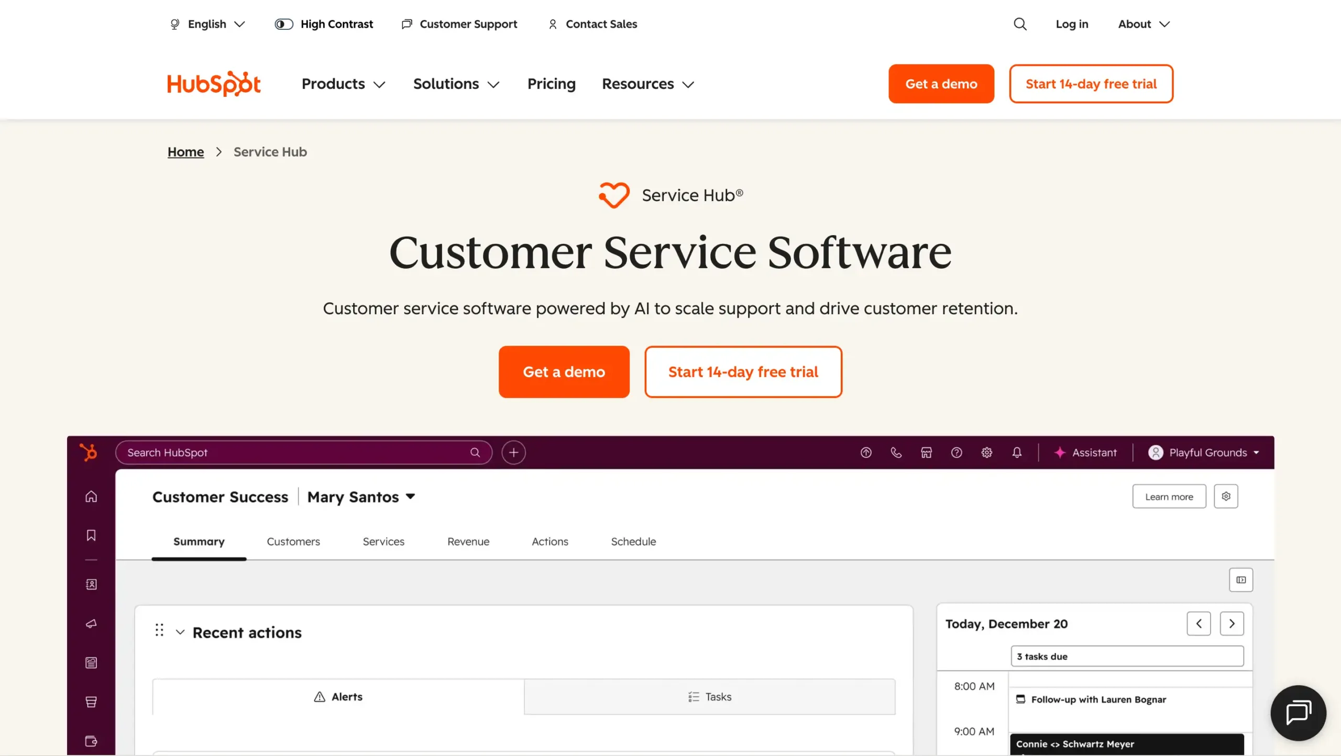This screenshot has width=1341, height=756.
Task: Click the Service Hub heart logo
Action: (x=614, y=195)
